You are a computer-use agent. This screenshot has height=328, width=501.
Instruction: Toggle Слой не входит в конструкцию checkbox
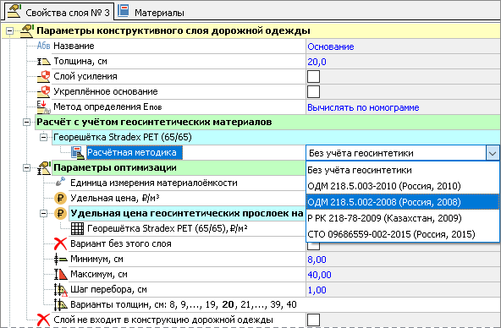point(313,320)
